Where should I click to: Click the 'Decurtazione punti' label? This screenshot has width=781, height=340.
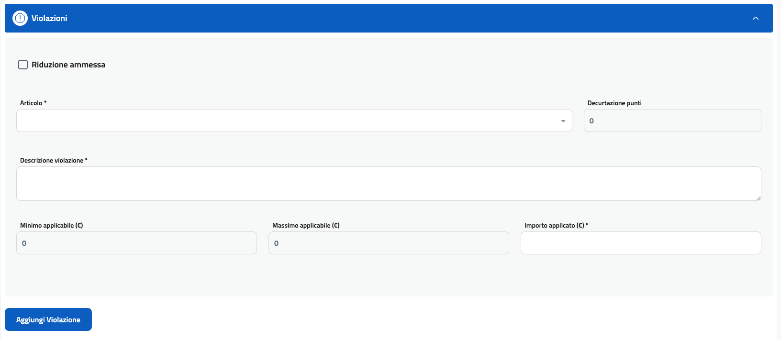pos(614,103)
